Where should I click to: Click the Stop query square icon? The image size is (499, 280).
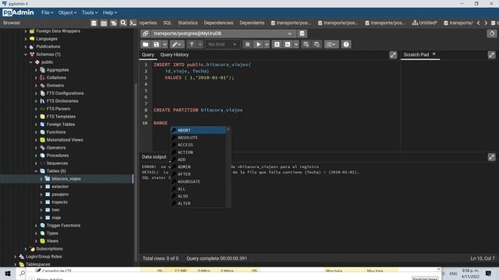point(247,44)
